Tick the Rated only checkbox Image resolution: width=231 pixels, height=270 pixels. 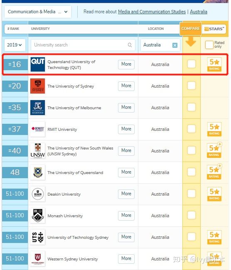tap(209, 45)
